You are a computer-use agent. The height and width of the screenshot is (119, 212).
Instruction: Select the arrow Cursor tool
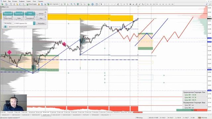(x=101, y=4)
